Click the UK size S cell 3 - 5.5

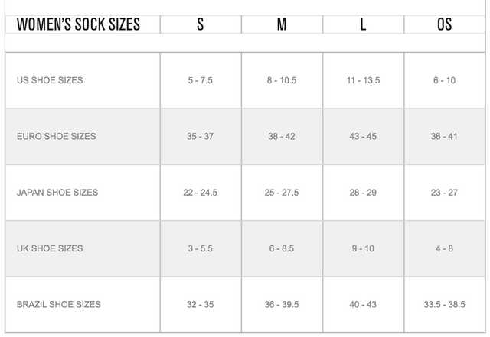[x=201, y=248]
